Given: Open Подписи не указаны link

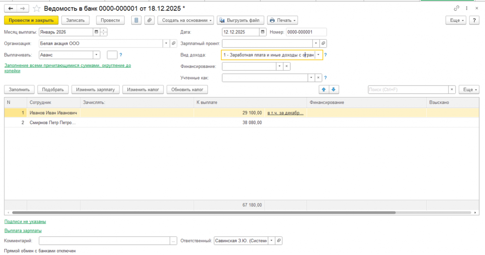Looking at the screenshot, I should 25,221.
